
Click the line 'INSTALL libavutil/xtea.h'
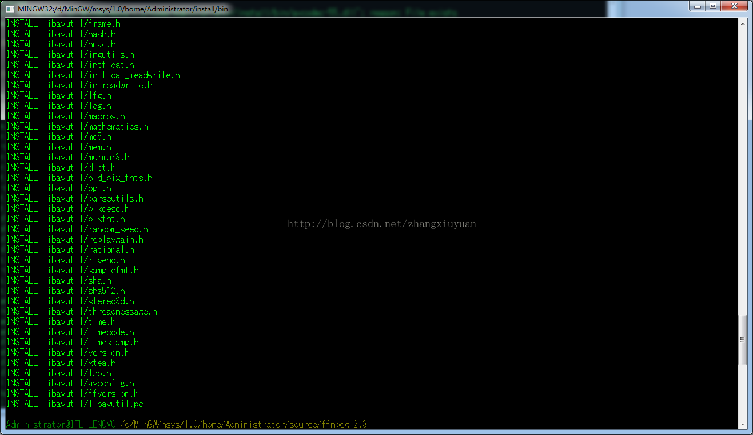coord(61,363)
